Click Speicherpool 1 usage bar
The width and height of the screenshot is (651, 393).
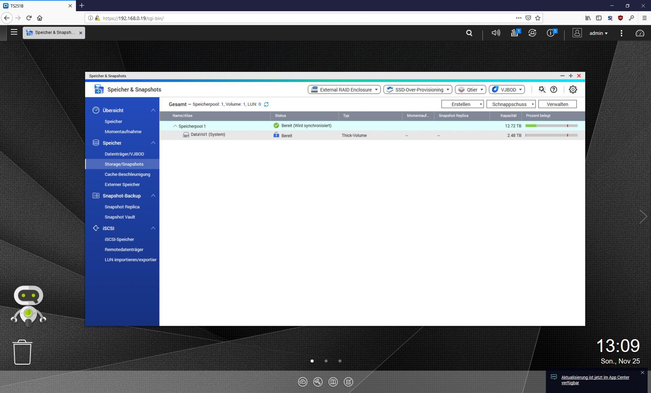point(551,126)
